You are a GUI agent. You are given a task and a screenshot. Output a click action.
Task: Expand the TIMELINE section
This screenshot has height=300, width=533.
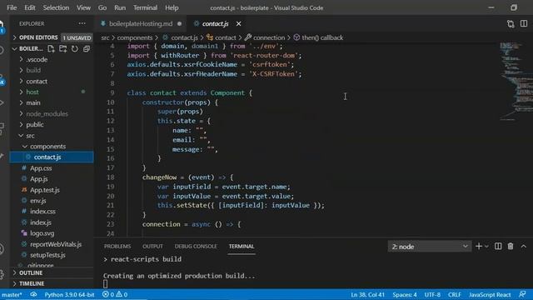[32, 283]
